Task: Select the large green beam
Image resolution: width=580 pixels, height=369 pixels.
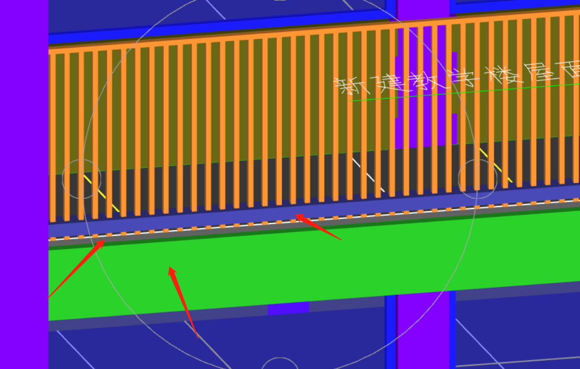Action: pos(314,264)
